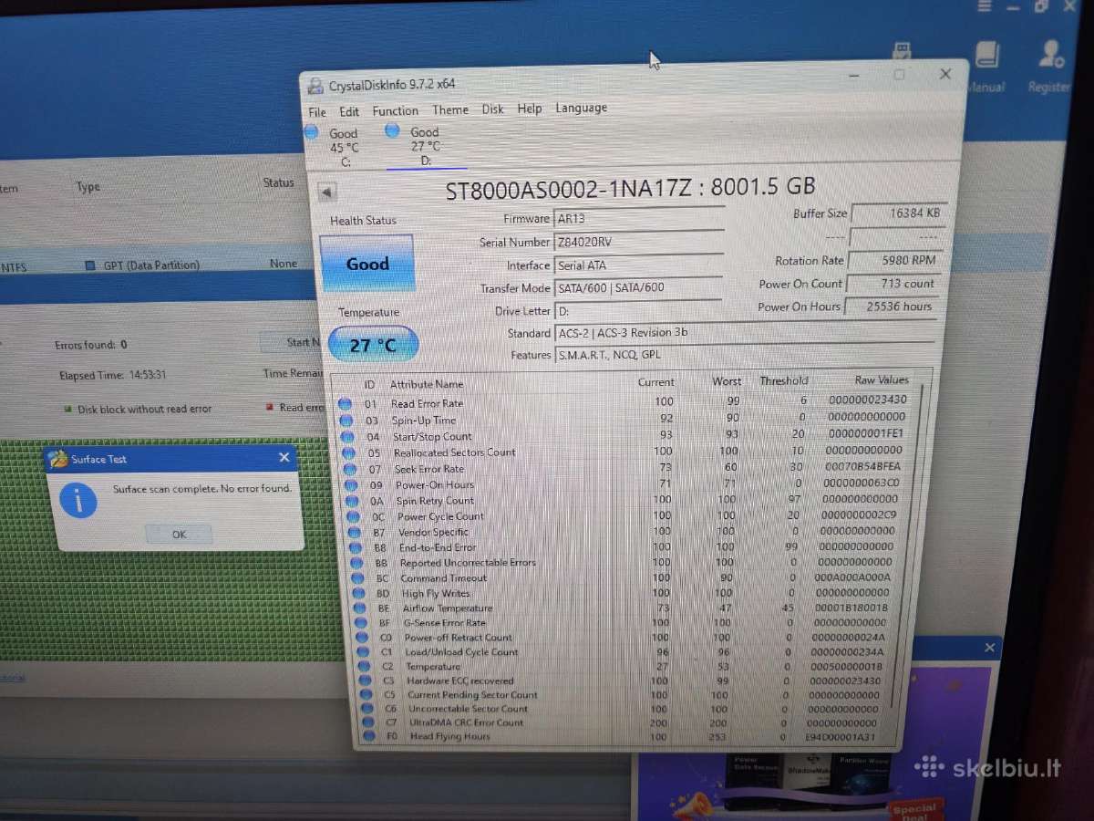This screenshot has height=821, width=1094.
Task: Click the Standard field ACS-2 | ACS-3
Action: (746, 333)
